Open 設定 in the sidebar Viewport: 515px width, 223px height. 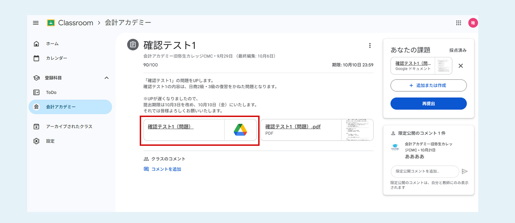[x=50, y=141]
